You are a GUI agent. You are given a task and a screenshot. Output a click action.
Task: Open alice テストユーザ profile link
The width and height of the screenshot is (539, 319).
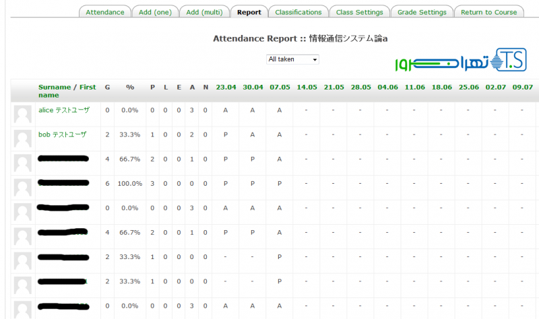pyautogui.click(x=64, y=110)
